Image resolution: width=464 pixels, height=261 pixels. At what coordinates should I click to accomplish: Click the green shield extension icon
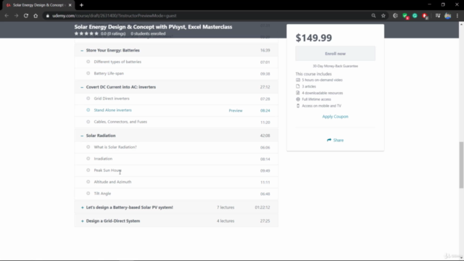(405, 16)
